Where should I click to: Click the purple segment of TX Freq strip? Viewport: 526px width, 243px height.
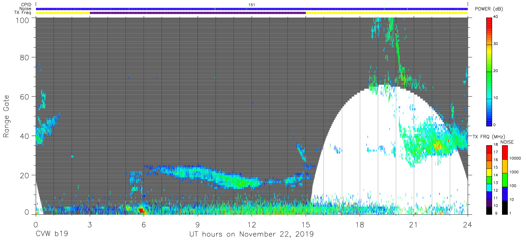[x=198, y=13]
